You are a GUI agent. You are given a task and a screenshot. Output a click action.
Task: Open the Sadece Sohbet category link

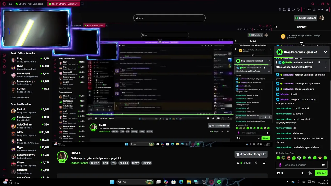pos(79,163)
